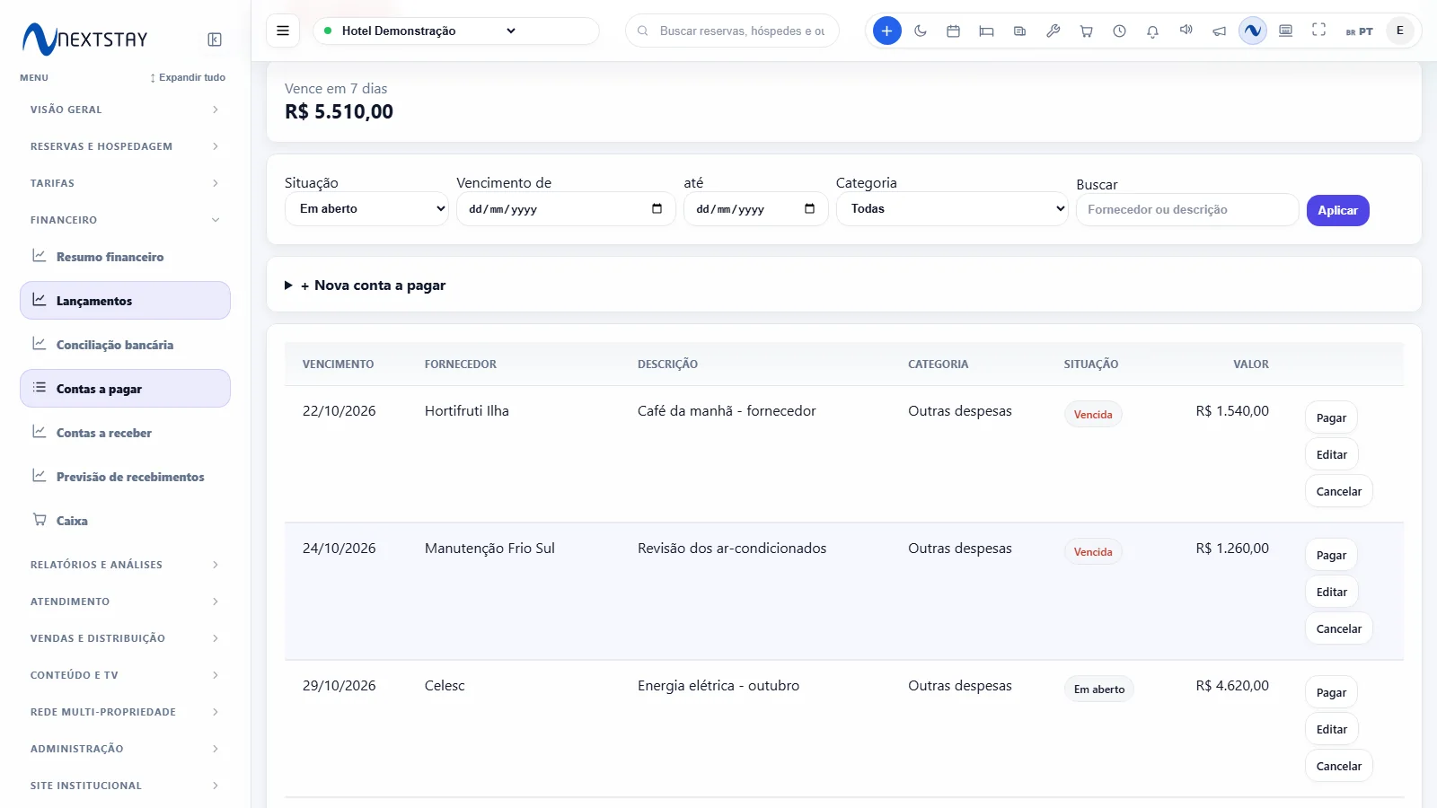This screenshot has width=1437, height=808.
Task: Click Expandir tudo in the menu header
Action: click(x=188, y=77)
